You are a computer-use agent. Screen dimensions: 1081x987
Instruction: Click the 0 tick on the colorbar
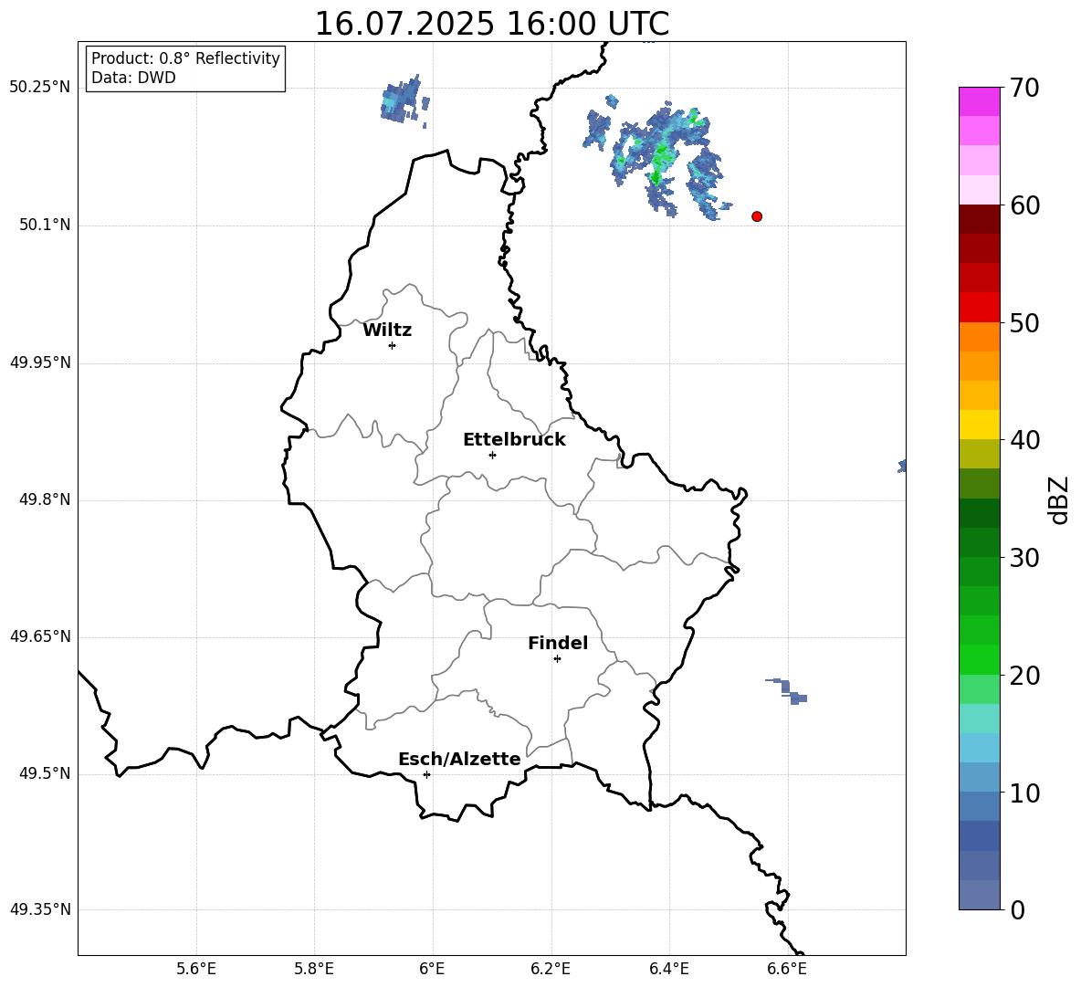(1017, 909)
